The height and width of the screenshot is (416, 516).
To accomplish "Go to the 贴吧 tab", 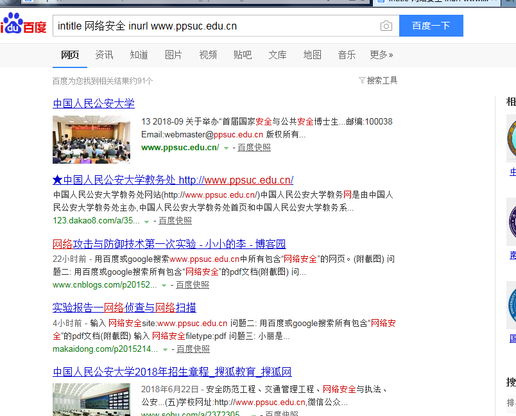I will pyautogui.click(x=243, y=55).
